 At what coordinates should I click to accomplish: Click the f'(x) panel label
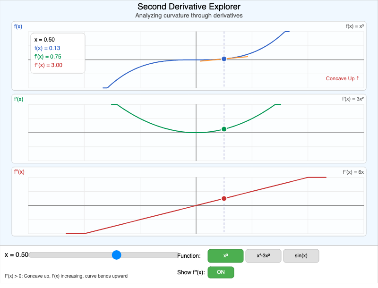point(18,99)
